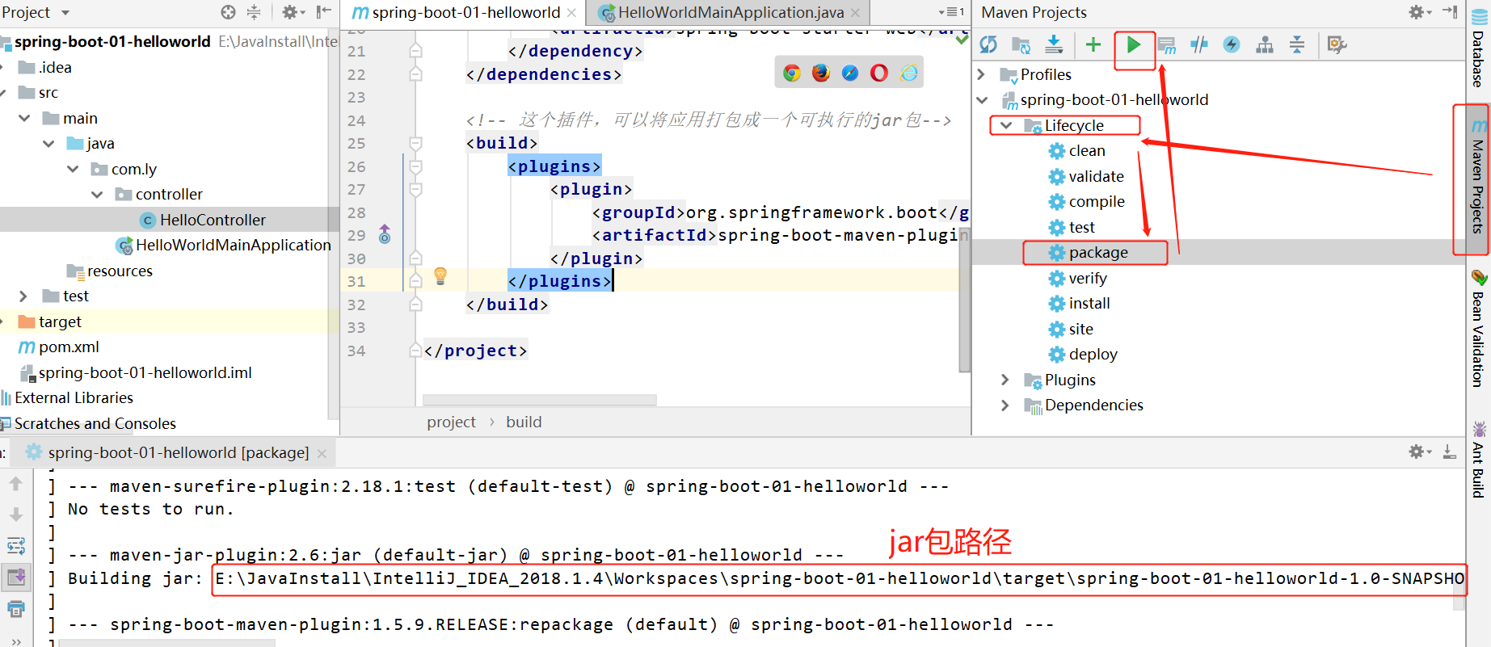Open in Safari browser icon
The height and width of the screenshot is (647, 1491).
850,74
